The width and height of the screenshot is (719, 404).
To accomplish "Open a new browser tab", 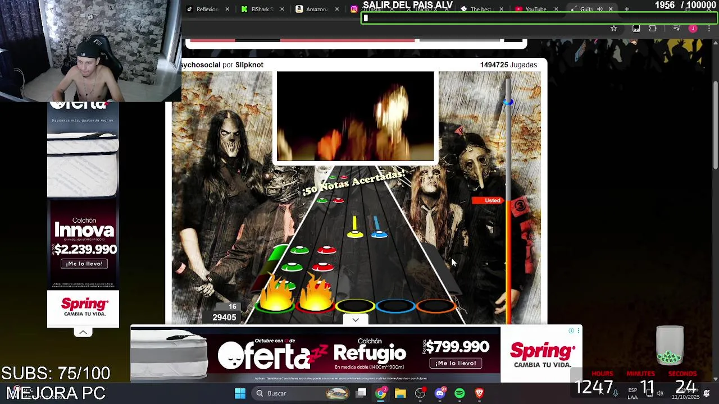I will click(627, 9).
